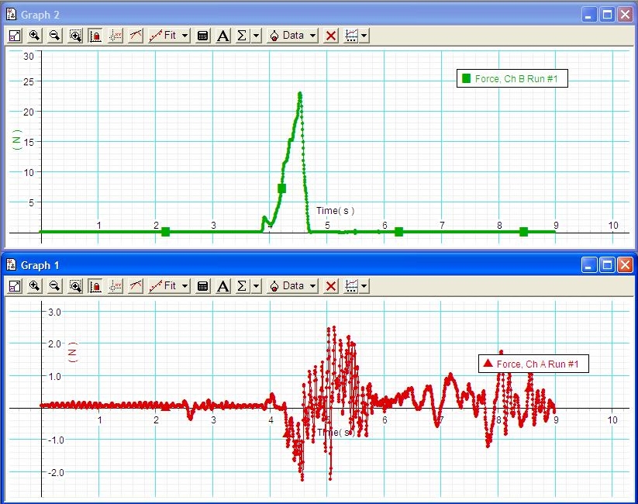This screenshot has width=638, height=504.
Task: Click text Annotation A icon in Graph 2
Action: point(222,36)
